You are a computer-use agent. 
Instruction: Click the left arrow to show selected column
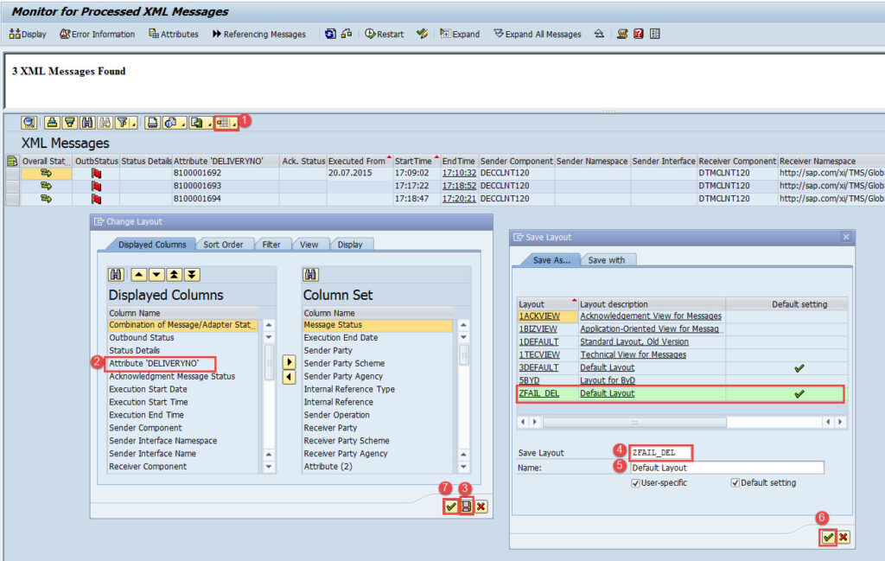coord(290,377)
